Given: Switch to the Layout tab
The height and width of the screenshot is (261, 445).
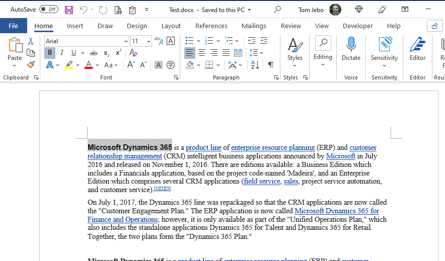Looking at the screenshot, I should point(171,26).
